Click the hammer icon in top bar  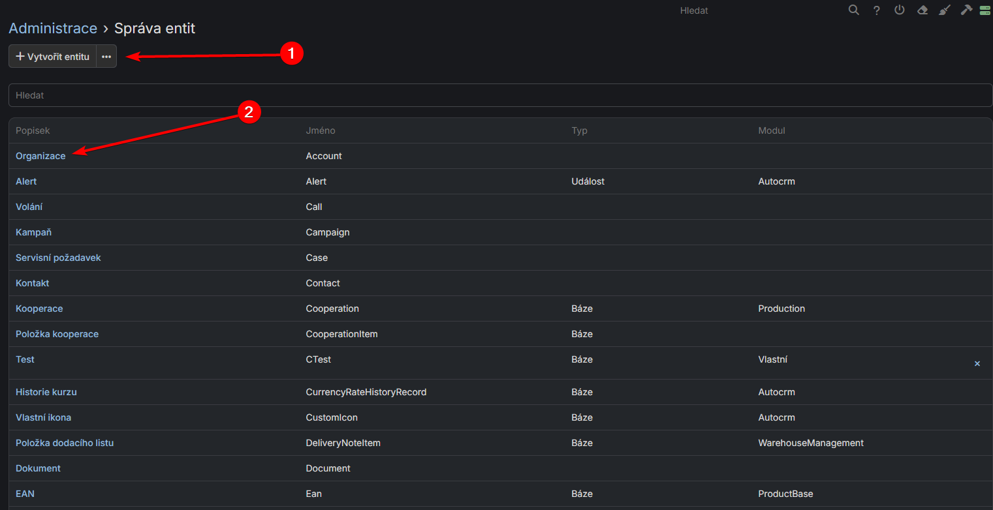966,10
